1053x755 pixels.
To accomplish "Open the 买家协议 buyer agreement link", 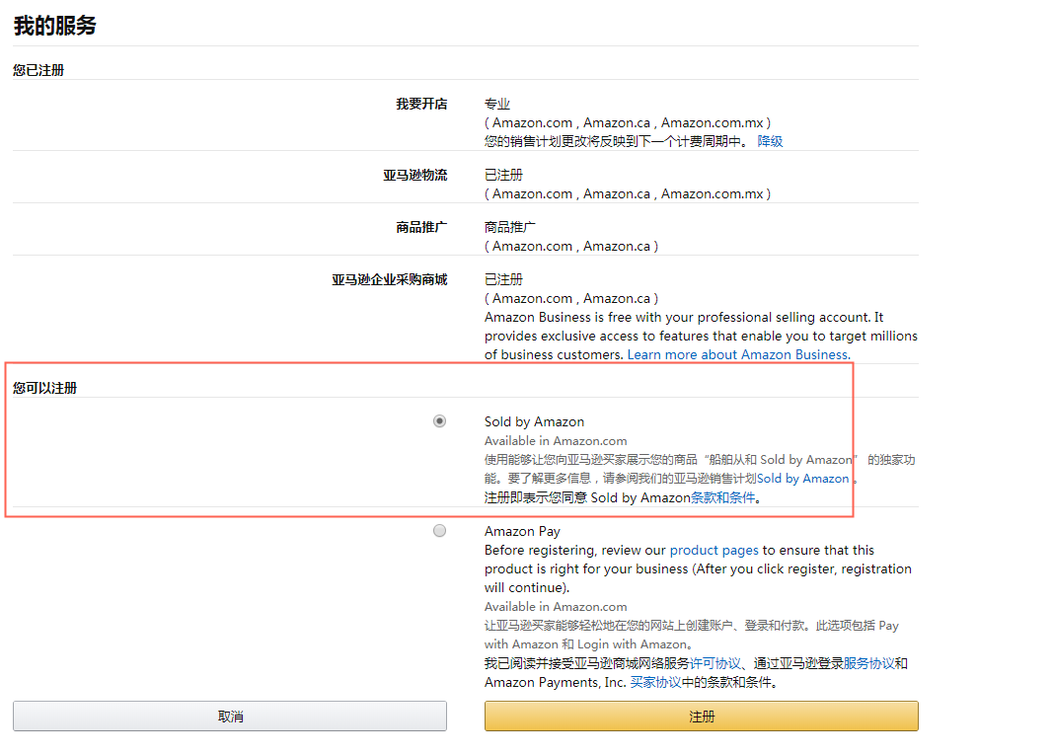I will click(x=655, y=682).
